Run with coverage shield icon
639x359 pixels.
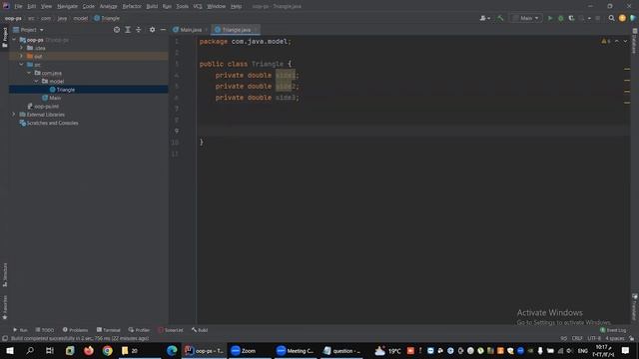pos(571,18)
